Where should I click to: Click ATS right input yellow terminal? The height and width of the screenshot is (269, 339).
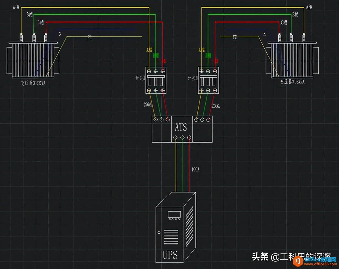point(196,120)
